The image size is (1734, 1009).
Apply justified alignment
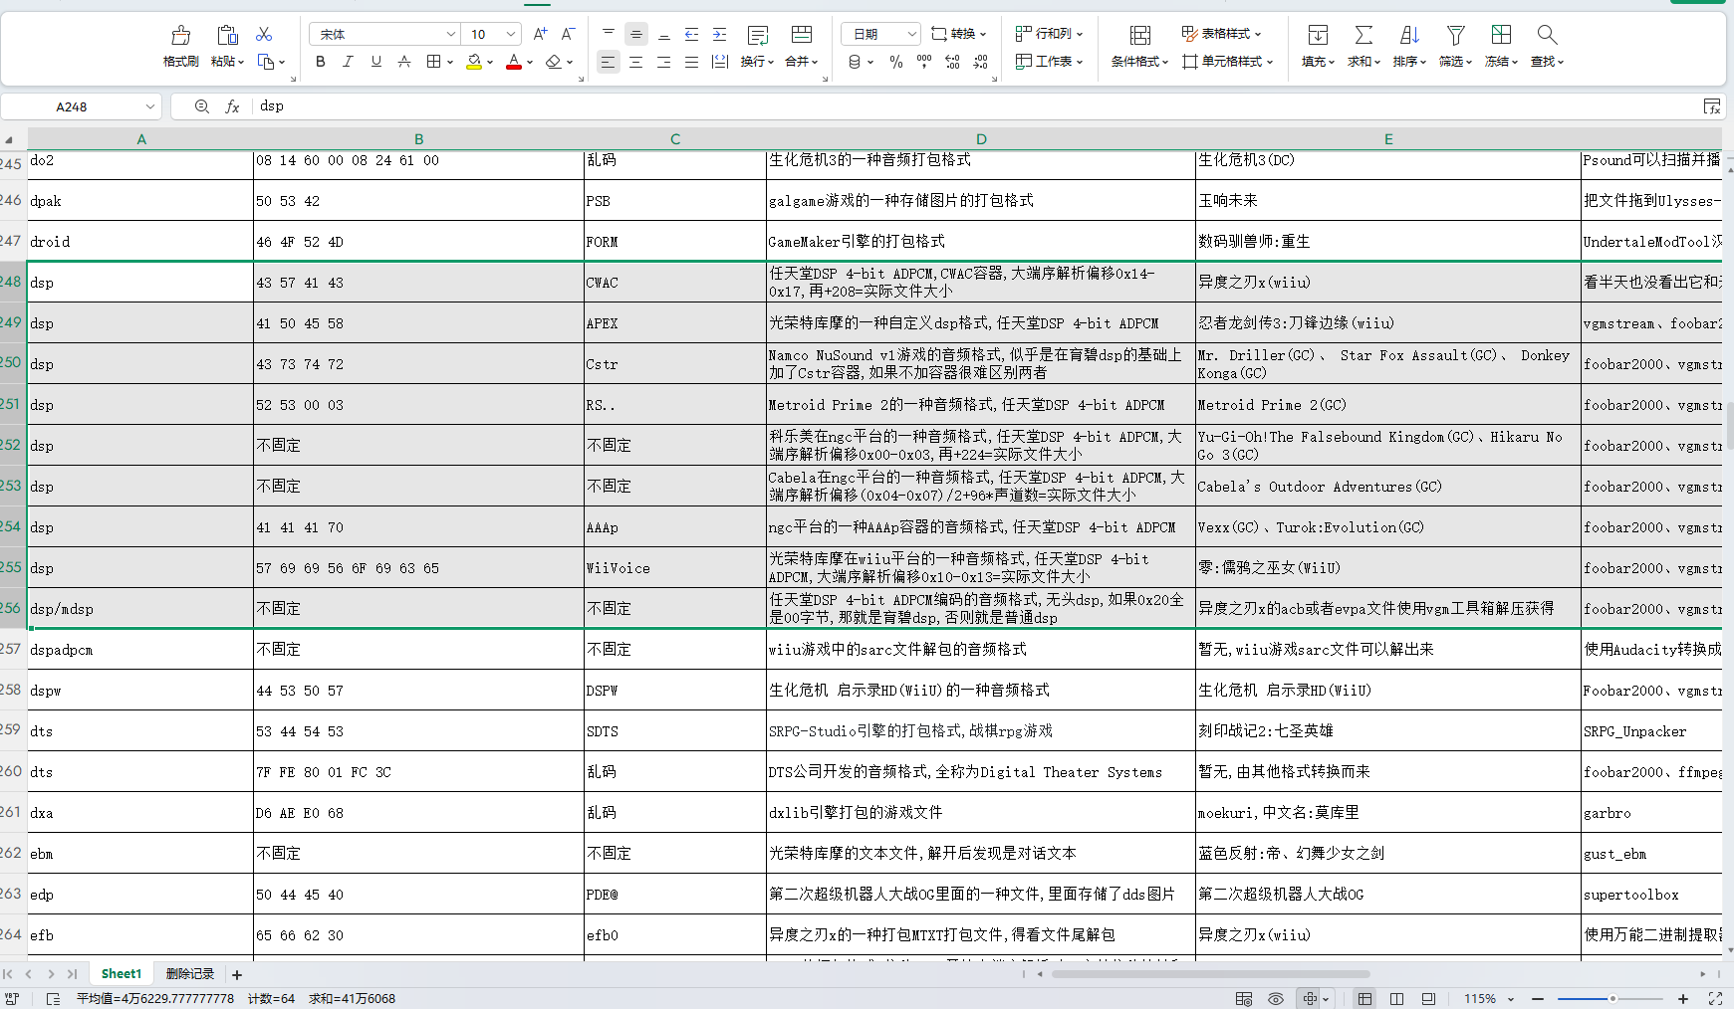coord(692,62)
